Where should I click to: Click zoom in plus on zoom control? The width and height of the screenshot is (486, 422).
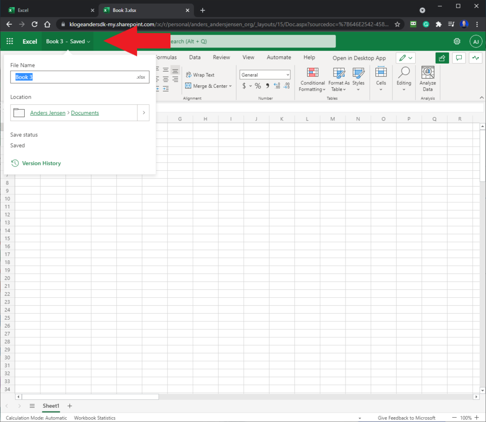coord(477,418)
